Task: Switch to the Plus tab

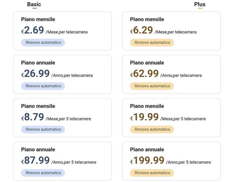Action: (x=200, y=4)
